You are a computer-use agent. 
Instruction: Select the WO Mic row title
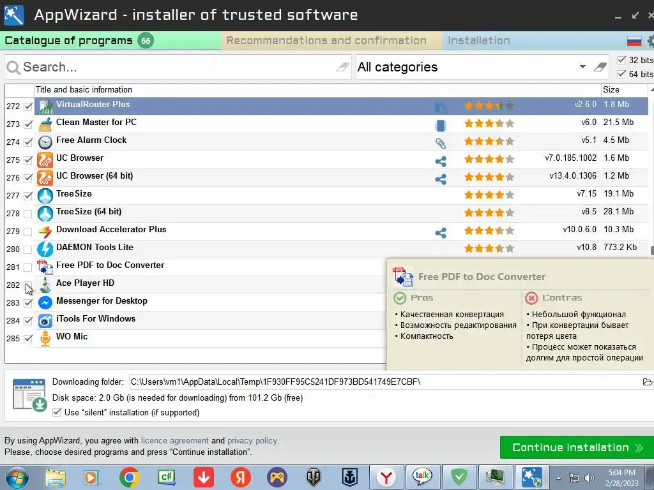pyautogui.click(x=72, y=337)
